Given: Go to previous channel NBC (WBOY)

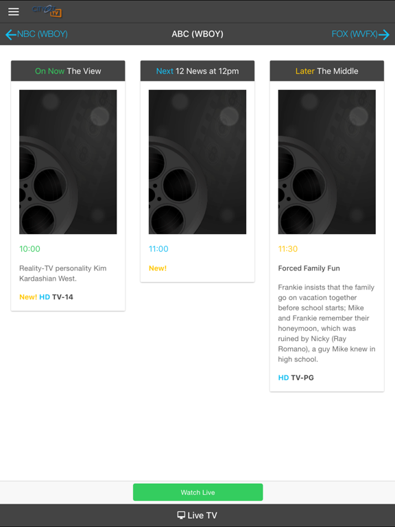Looking at the screenshot, I should point(36,34).
